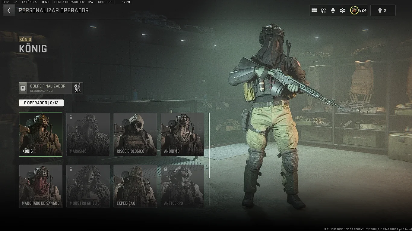This screenshot has height=231, width=412.
Task: Click the skin list scrollbar
Action: (209, 146)
